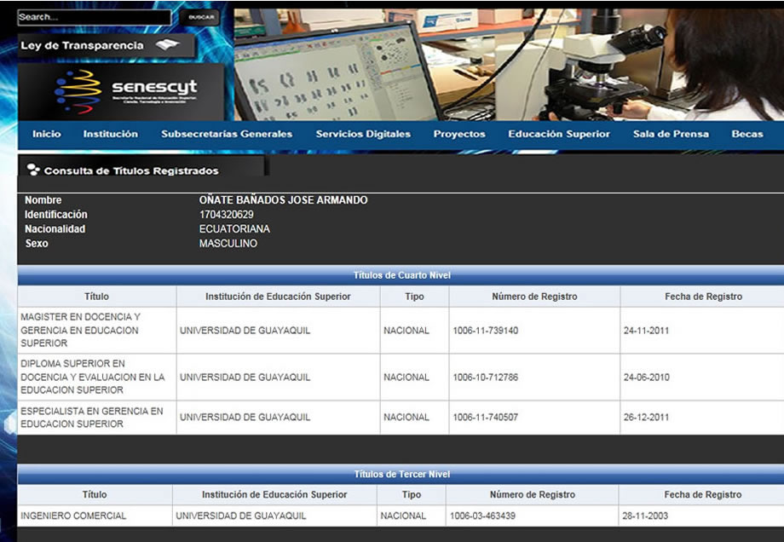This screenshot has height=542, width=784.
Task: Select Servicios Digitales in navigation bar
Action: tap(363, 134)
